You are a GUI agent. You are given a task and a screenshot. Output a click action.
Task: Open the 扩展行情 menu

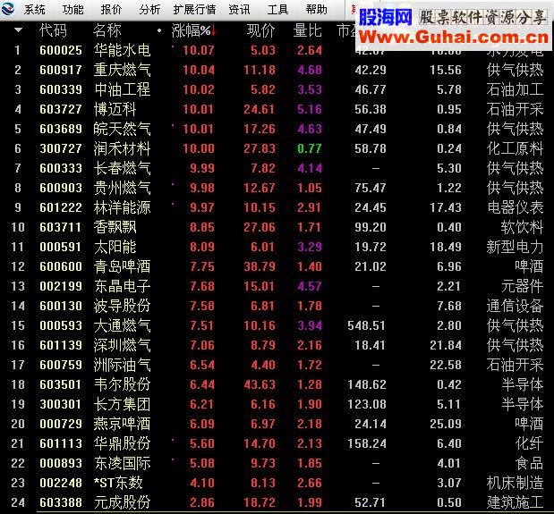click(x=194, y=10)
